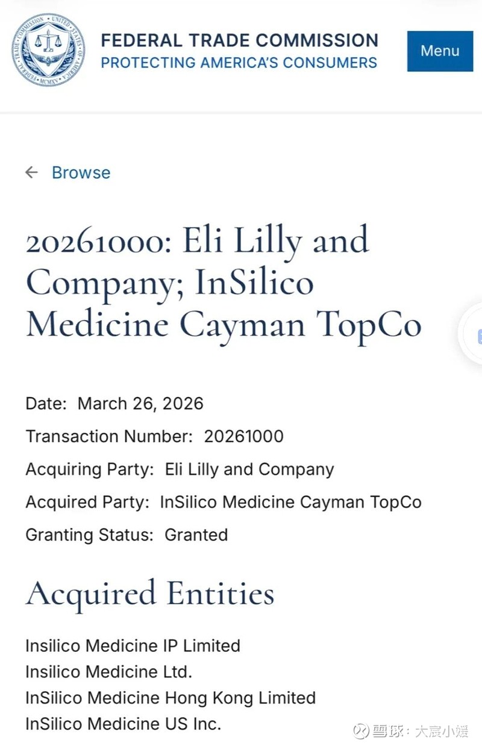Tap the floating button on right edge
482x746 pixels.
click(x=473, y=334)
